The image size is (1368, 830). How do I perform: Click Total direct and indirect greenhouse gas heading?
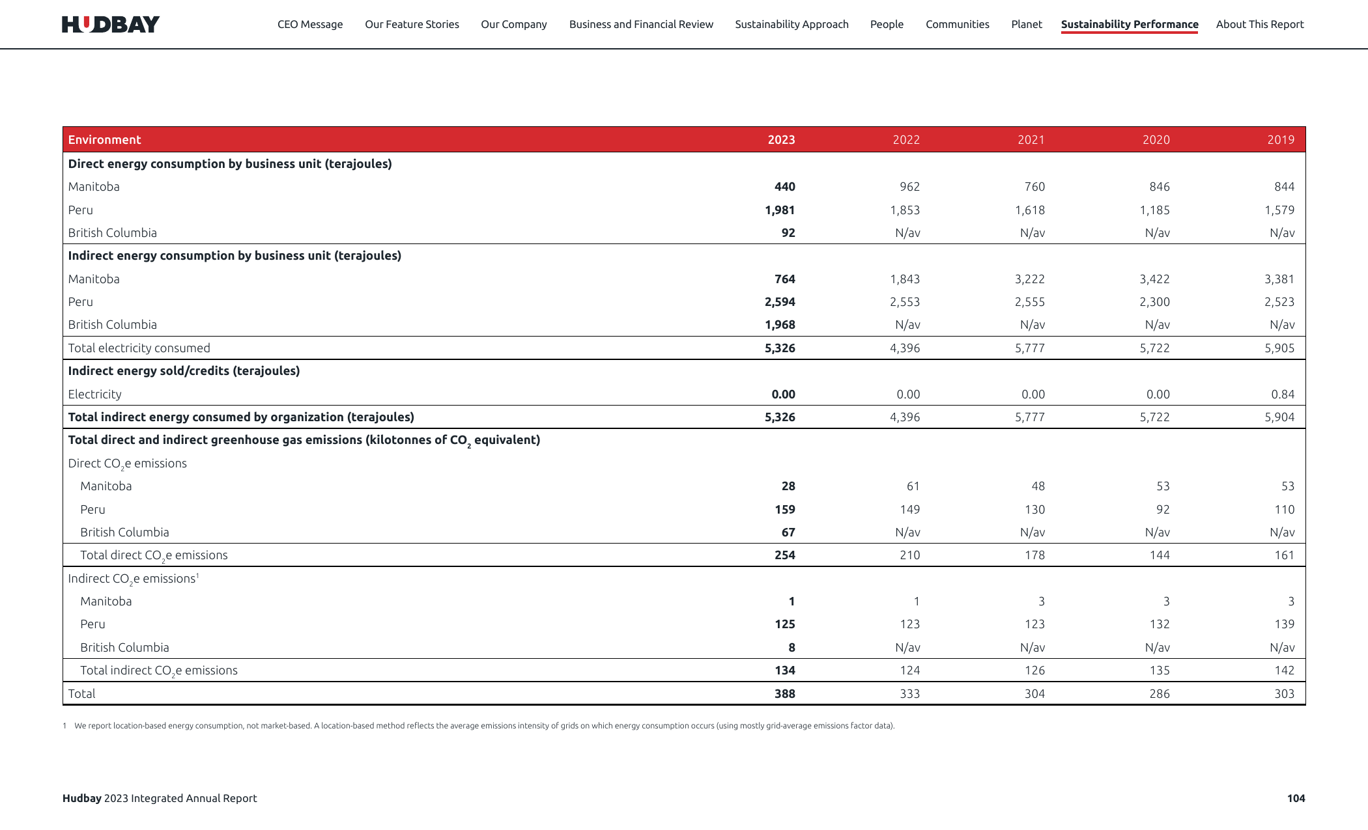point(304,441)
